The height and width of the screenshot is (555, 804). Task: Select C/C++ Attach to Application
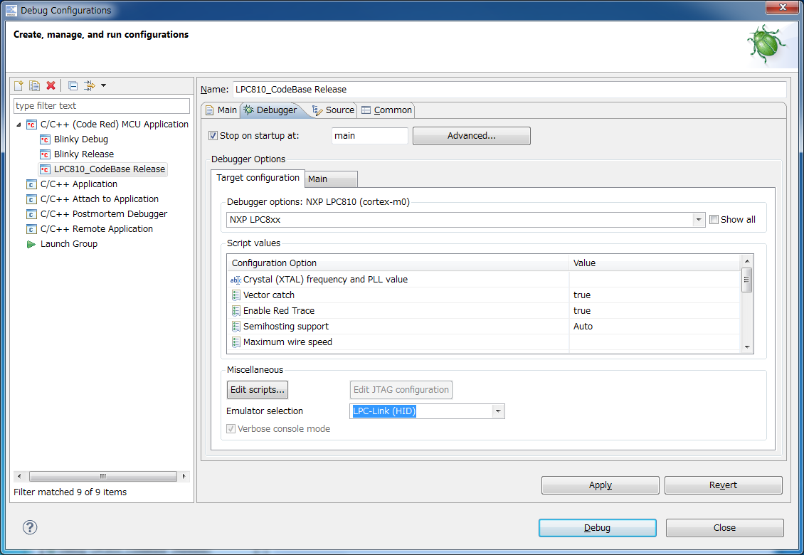point(100,199)
